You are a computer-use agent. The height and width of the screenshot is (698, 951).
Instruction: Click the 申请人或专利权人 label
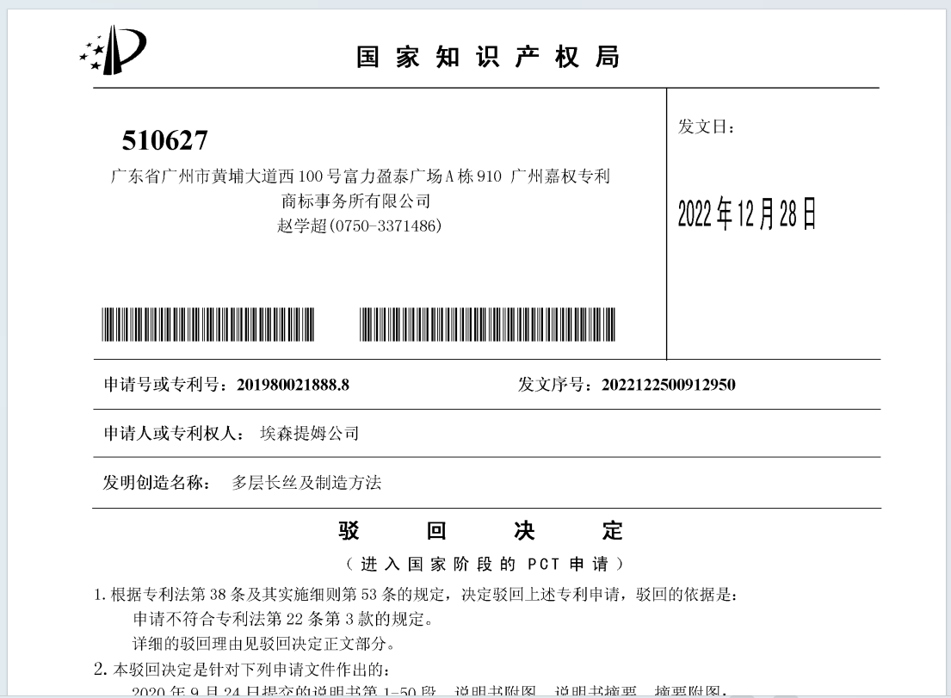pos(176,434)
